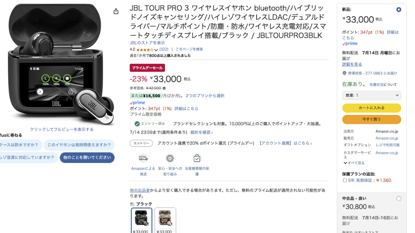The height and width of the screenshot is (233, 415).
Task: Select the new item purchase radio button
Action: coord(399,10)
